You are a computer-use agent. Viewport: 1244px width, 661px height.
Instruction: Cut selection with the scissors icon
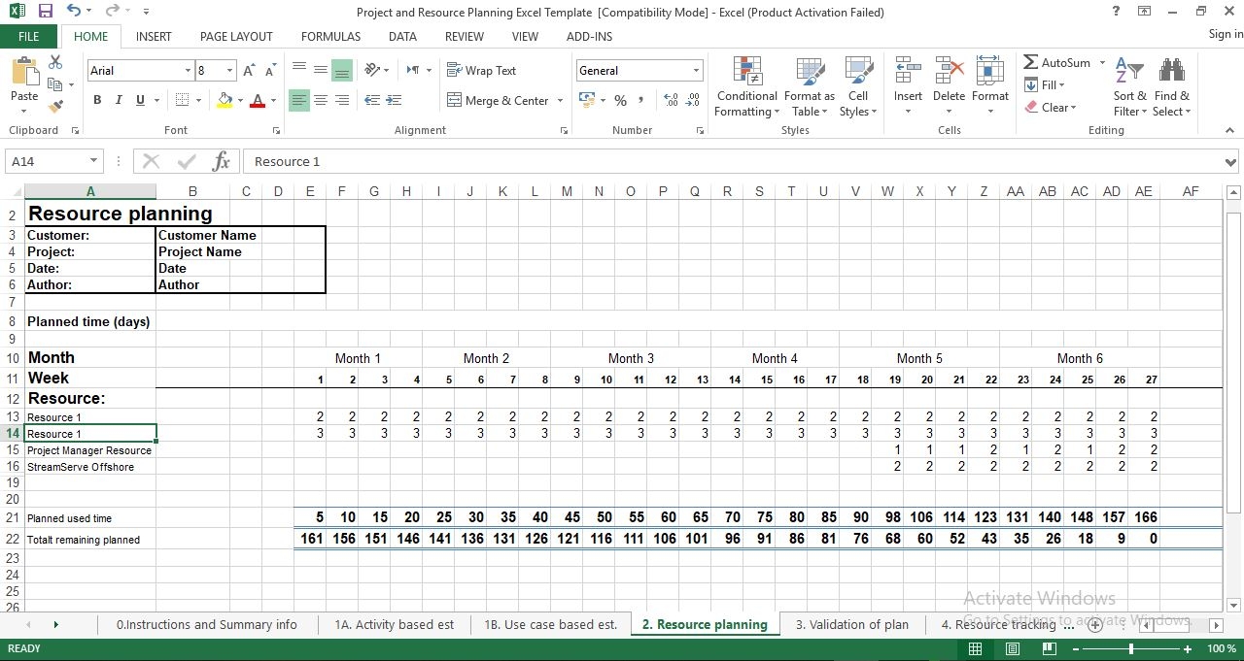[x=55, y=62]
